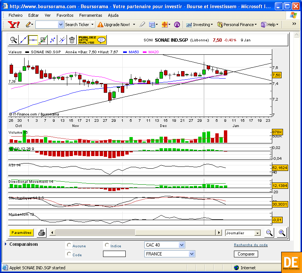The height and width of the screenshot is (273, 302).
Task: Click the Search Ticker button
Action: 77,25
